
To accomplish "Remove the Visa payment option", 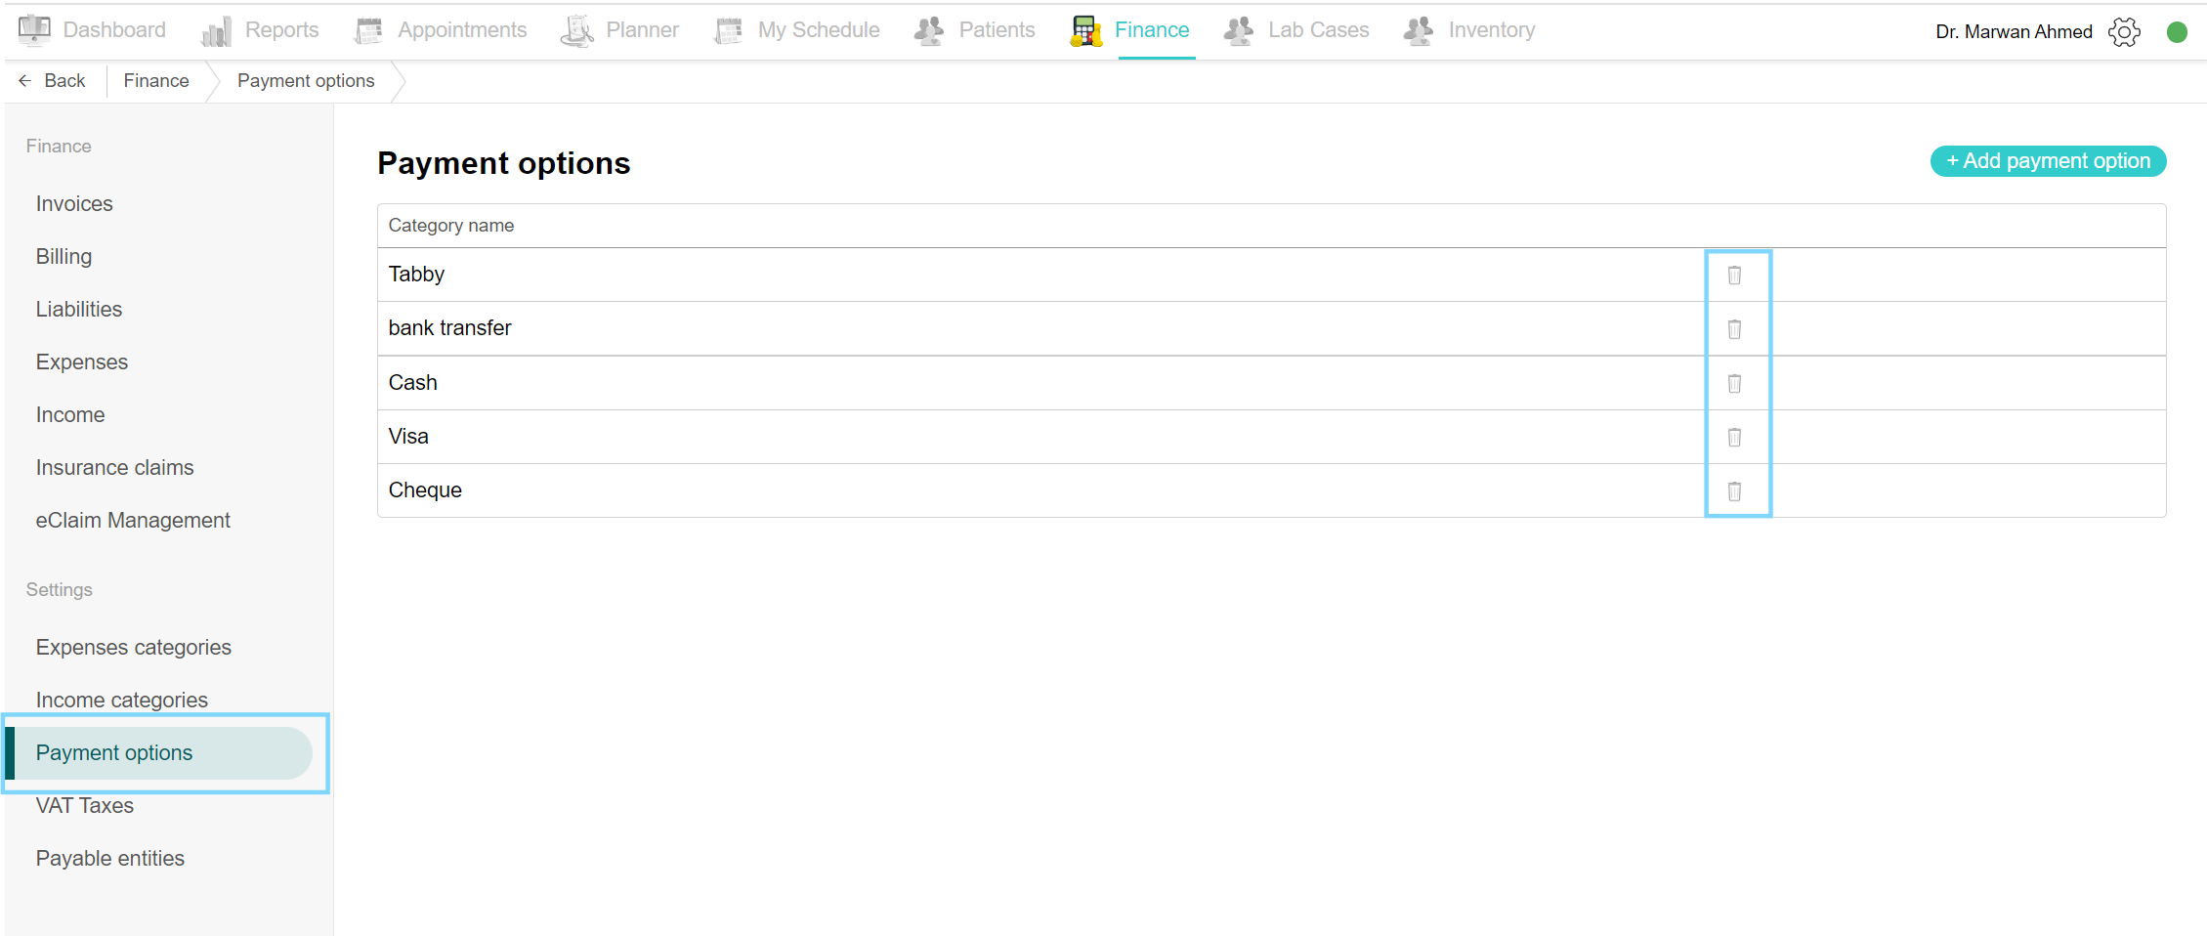I will tap(1734, 437).
